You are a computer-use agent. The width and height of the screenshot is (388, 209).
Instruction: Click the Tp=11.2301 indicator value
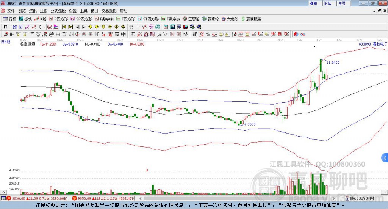[x=48, y=44]
